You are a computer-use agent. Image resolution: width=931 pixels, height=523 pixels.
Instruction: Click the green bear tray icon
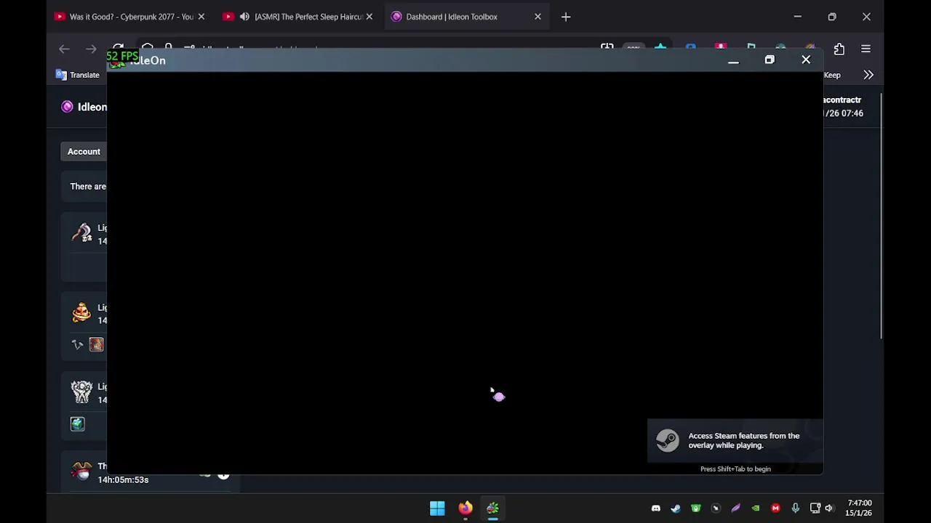click(x=696, y=508)
